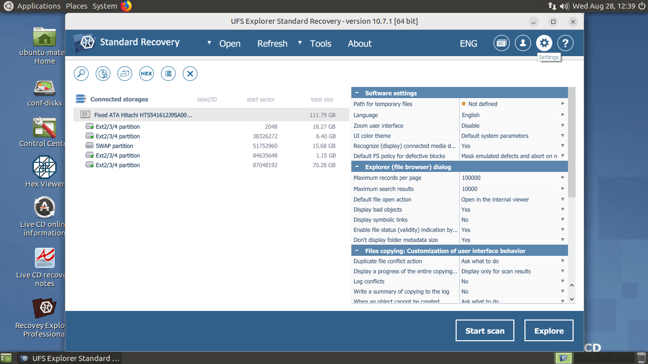Open Default file open action dropdown
Screen dimensions: 648x364
tap(562, 199)
